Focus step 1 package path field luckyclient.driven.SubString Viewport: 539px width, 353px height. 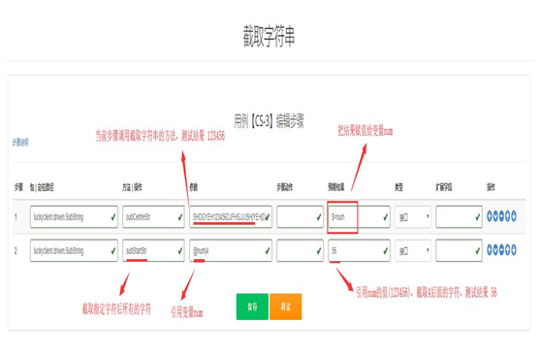pyautogui.click(x=74, y=217)
